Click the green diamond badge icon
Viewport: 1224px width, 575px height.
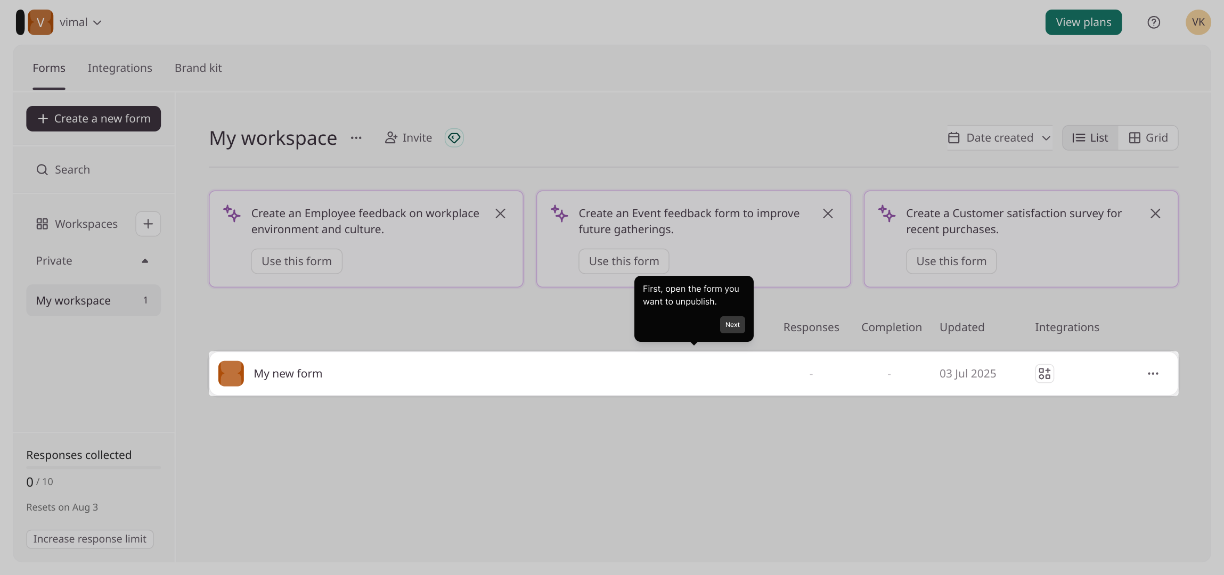click(x=454, y=138)
